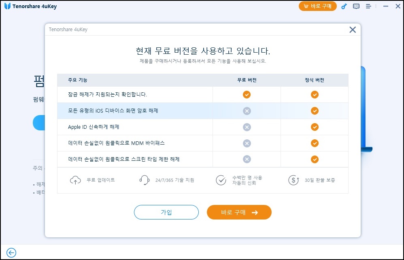Click the 주요 기능 column header
The image size is (404, 260).
pyautogui.click(x=78, y=80)
